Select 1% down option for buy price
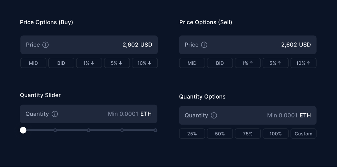The height and width of the screenshot is (167, 337). (89, 63)
